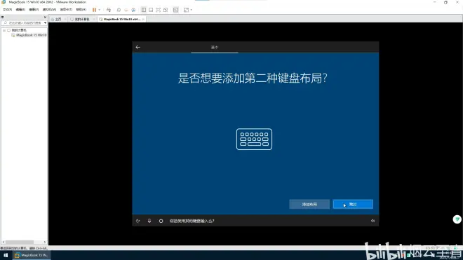Click the send Ctrl+Alt+Del toolbar icon
The image size is (463, 260).
coord(109,10)
